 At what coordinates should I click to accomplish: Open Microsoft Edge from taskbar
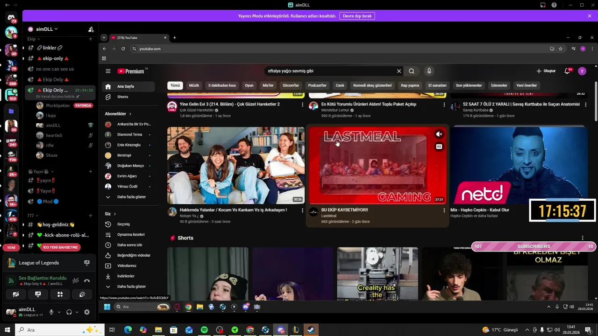(x=128, y=330)
